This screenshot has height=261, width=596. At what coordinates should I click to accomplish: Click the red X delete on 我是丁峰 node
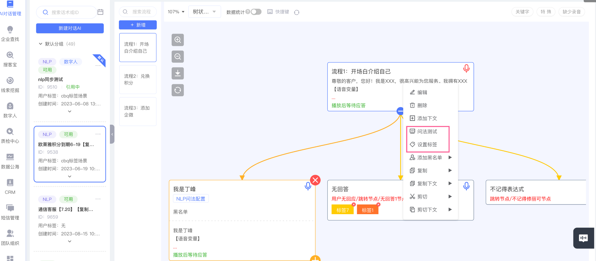point(315,180)
